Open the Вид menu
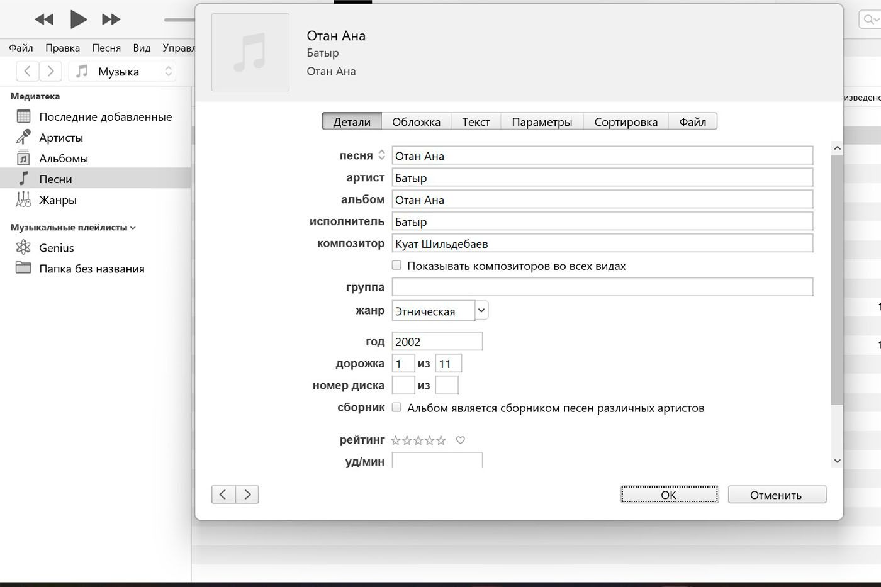The image size is (881, 587). pyautogui.click(x=142, y=48)
